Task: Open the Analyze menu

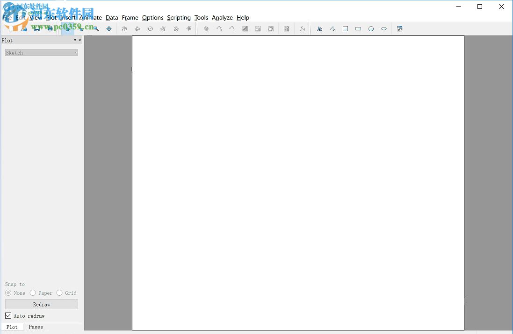Action: pos(222,18)
